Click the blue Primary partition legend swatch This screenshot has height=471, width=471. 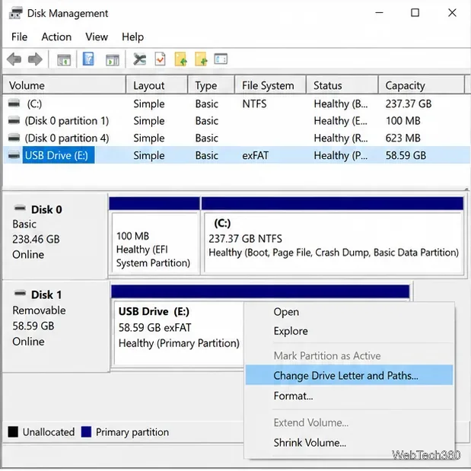click(x=86, y=431)
